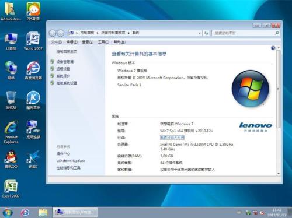
Task: Open 远程设置 link in sidebar
Action: coord(63,69)
